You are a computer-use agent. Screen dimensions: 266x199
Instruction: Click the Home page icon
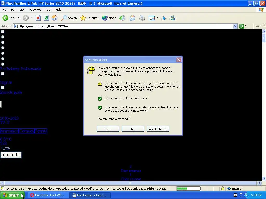click(55, 18)
